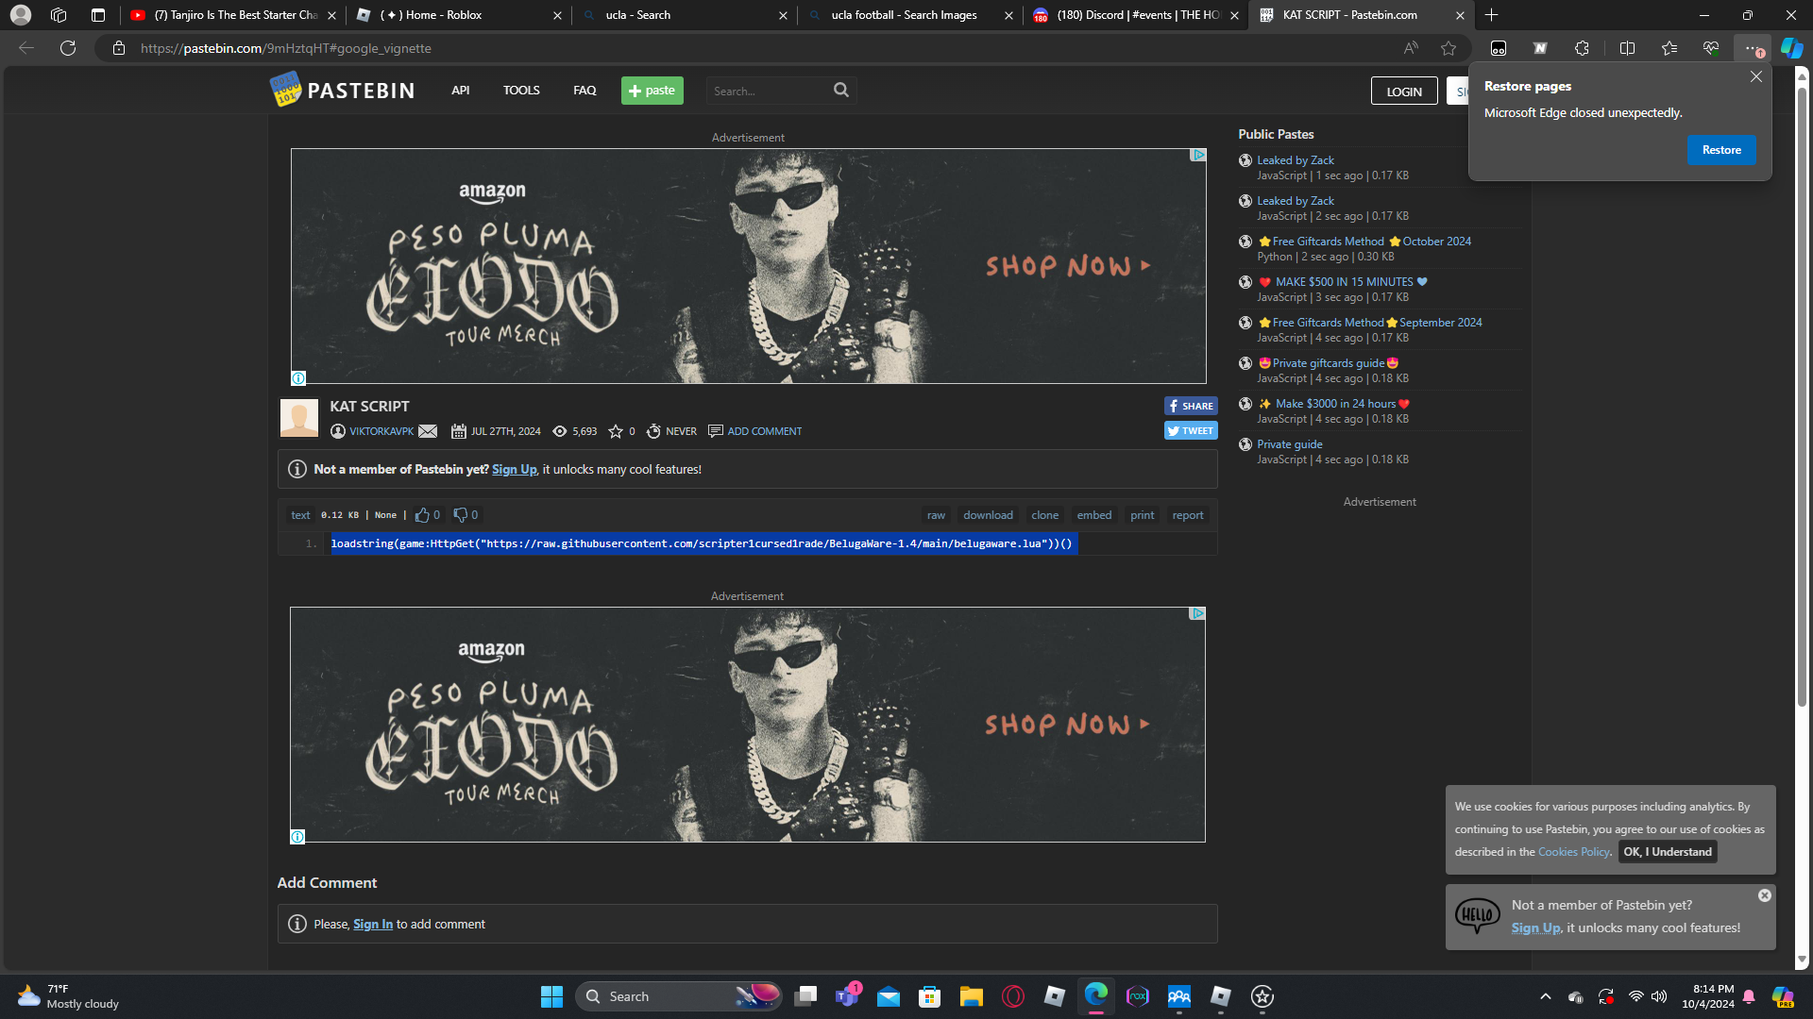Open Edge split screen icon
The width and height of the screenshot is (1813, 1019).
[x=1627, y=48]
